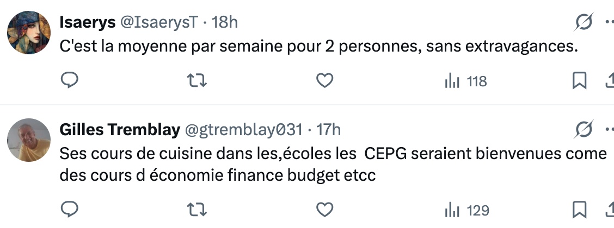614x228 pixels.
Task: Open Grok icon on Isaerys's tweet
Action: coord(584,22)
